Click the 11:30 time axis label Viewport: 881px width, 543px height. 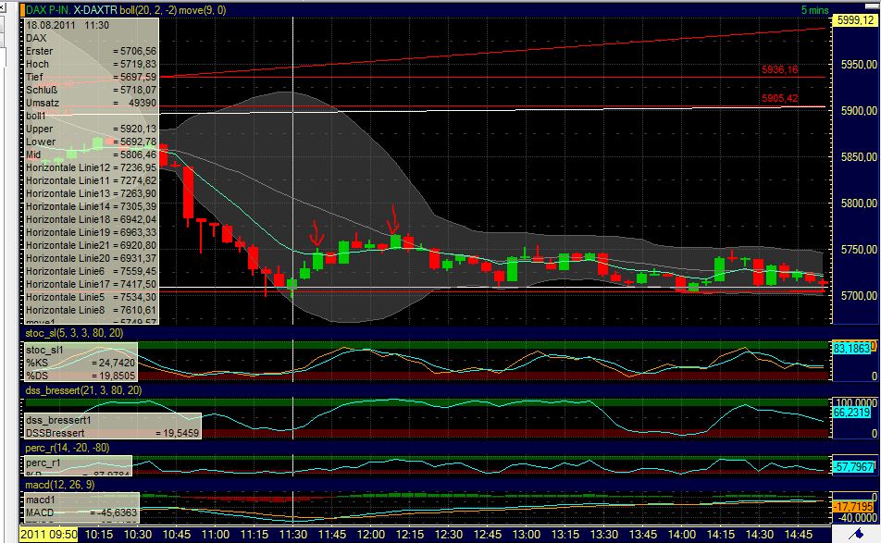tap(292, 534)
